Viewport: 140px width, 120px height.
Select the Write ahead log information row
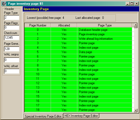[78, 39]
